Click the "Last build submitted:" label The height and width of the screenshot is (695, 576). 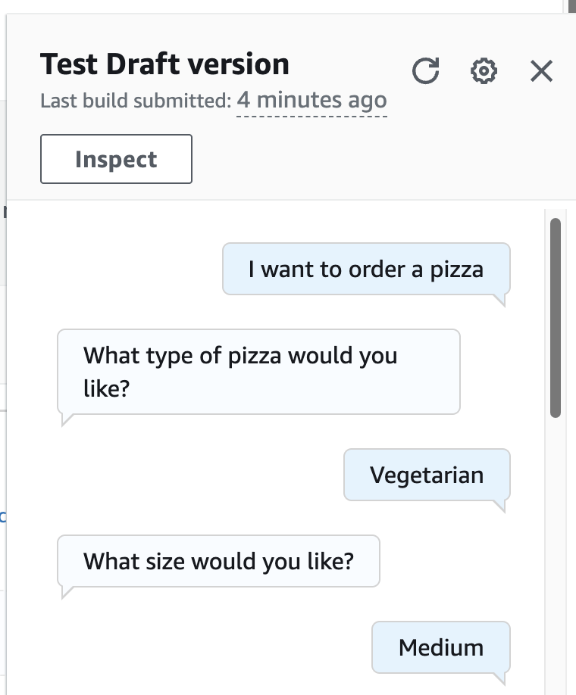pyautogui.click(x=135, y=101)
